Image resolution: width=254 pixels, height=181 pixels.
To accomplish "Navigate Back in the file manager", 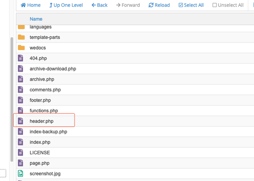I will 100,5.
